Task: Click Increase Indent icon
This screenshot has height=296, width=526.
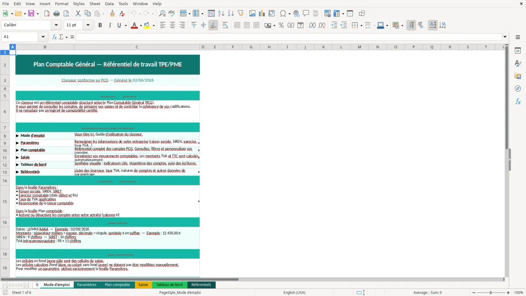Action: pyautogui.click(x=334, y=25)
